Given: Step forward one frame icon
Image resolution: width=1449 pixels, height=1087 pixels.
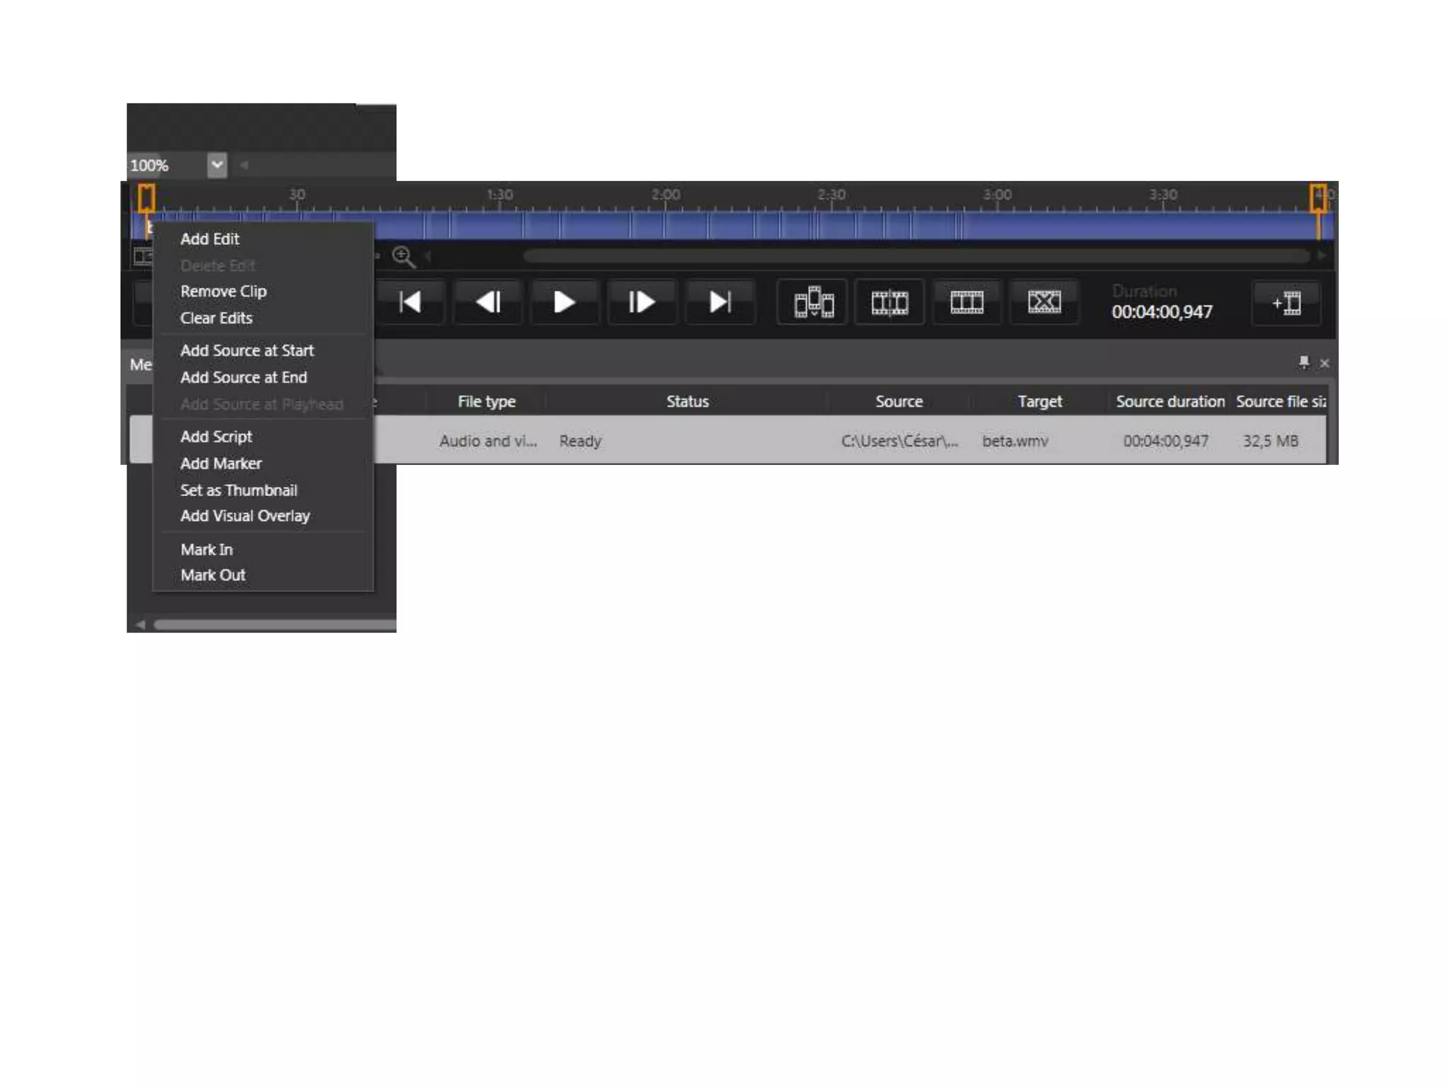Looking at the screenshot, I should [x=642, y=302].
